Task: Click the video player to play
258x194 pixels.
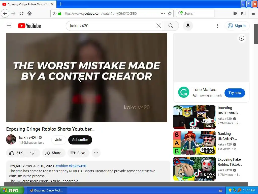Action: pos(87,78)
